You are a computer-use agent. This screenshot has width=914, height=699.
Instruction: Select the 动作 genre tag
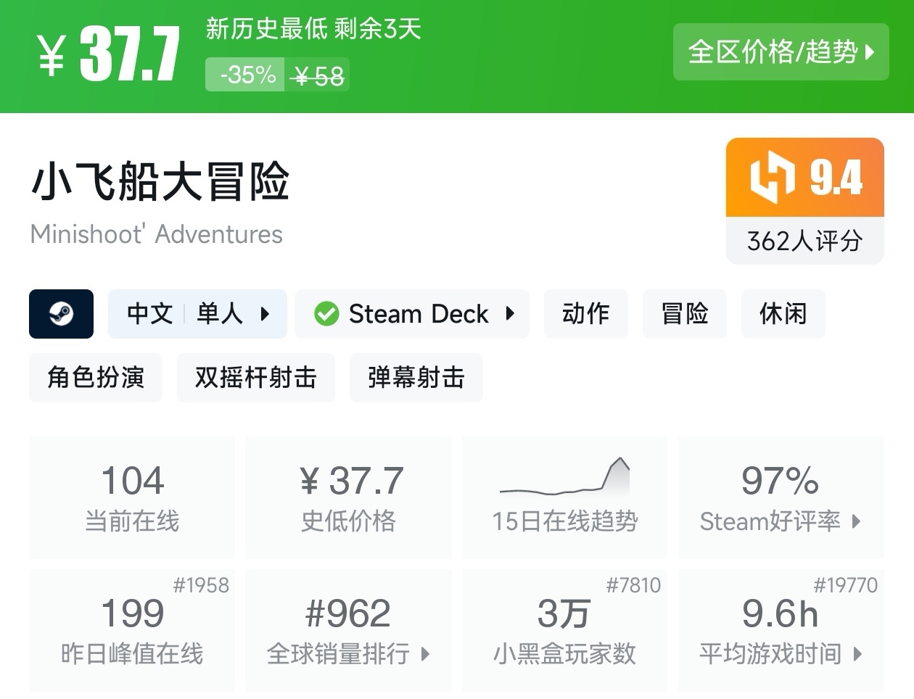pyautogui.click(x=585, y=314)
